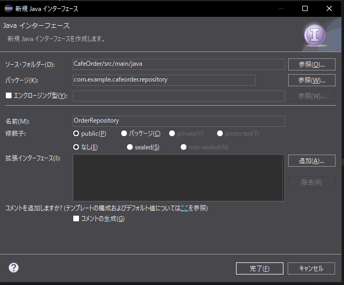Click the help question mark icon
Screen dimensions: 344x285
click(14, 268)
